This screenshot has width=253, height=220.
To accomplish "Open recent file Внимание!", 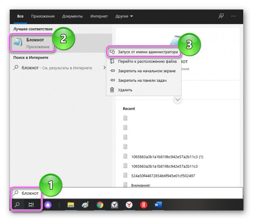I will pos(140,185).
